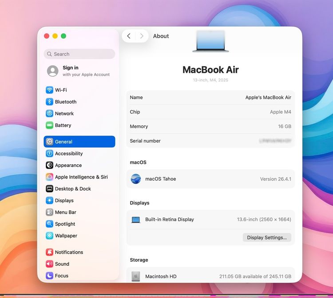Image resolution: width=333 pixels, height=298 pixels.
Task: Click the General gear icon
Action: point(49,142)
